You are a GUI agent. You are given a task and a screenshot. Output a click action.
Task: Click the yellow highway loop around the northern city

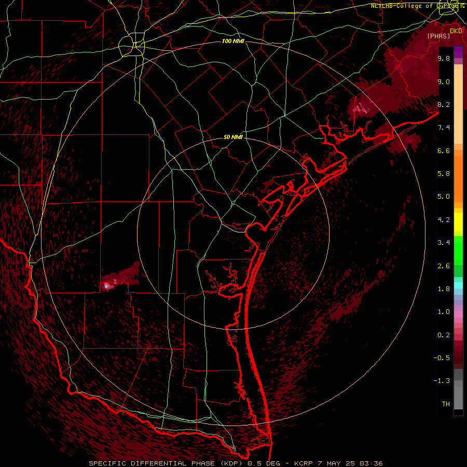point(131,46)
